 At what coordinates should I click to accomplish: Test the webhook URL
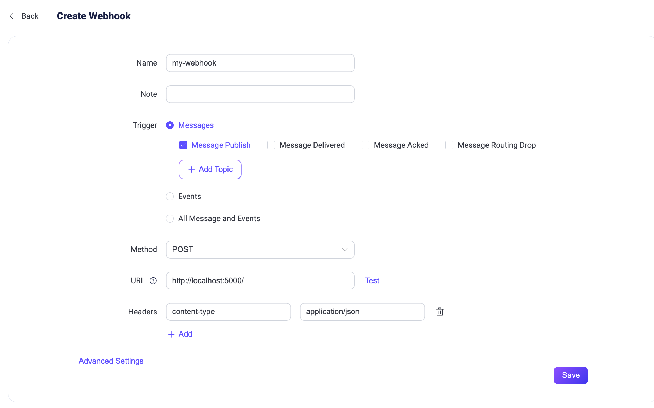click(372, 280)
